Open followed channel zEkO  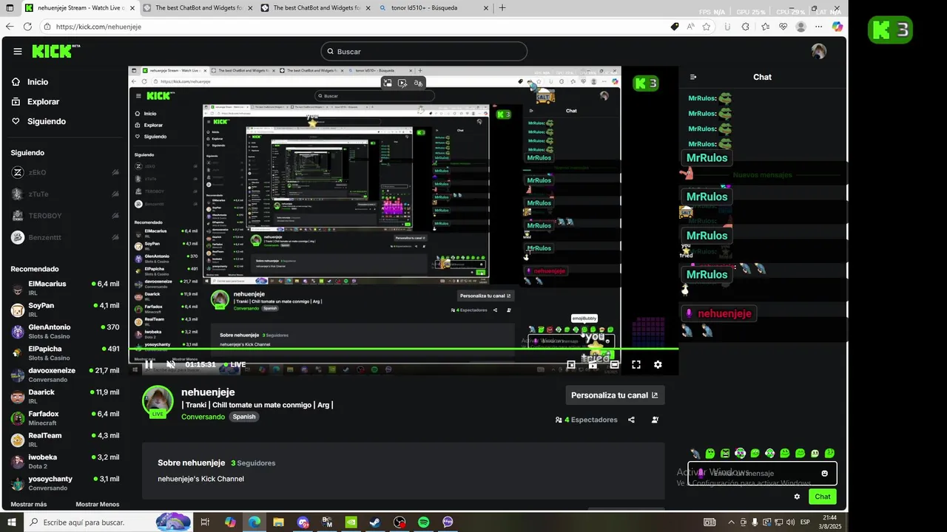(x=64, y=172)
